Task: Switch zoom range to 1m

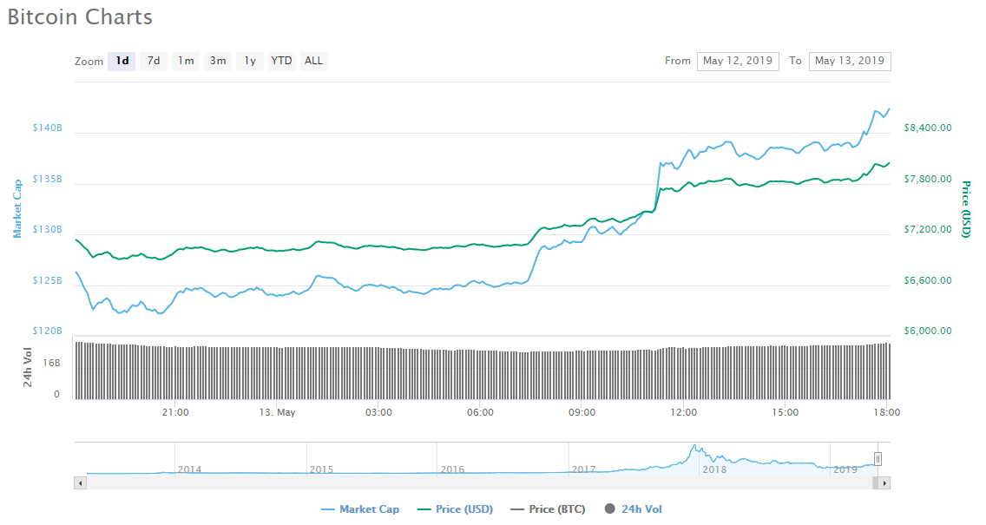Action: tap(186, 61)
